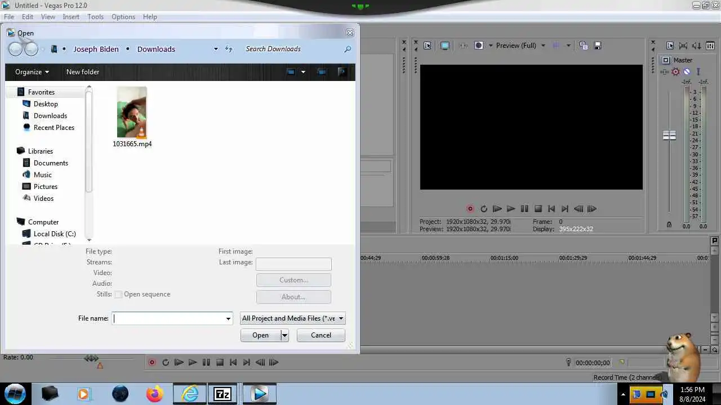Go to start using preview transport

551,209
